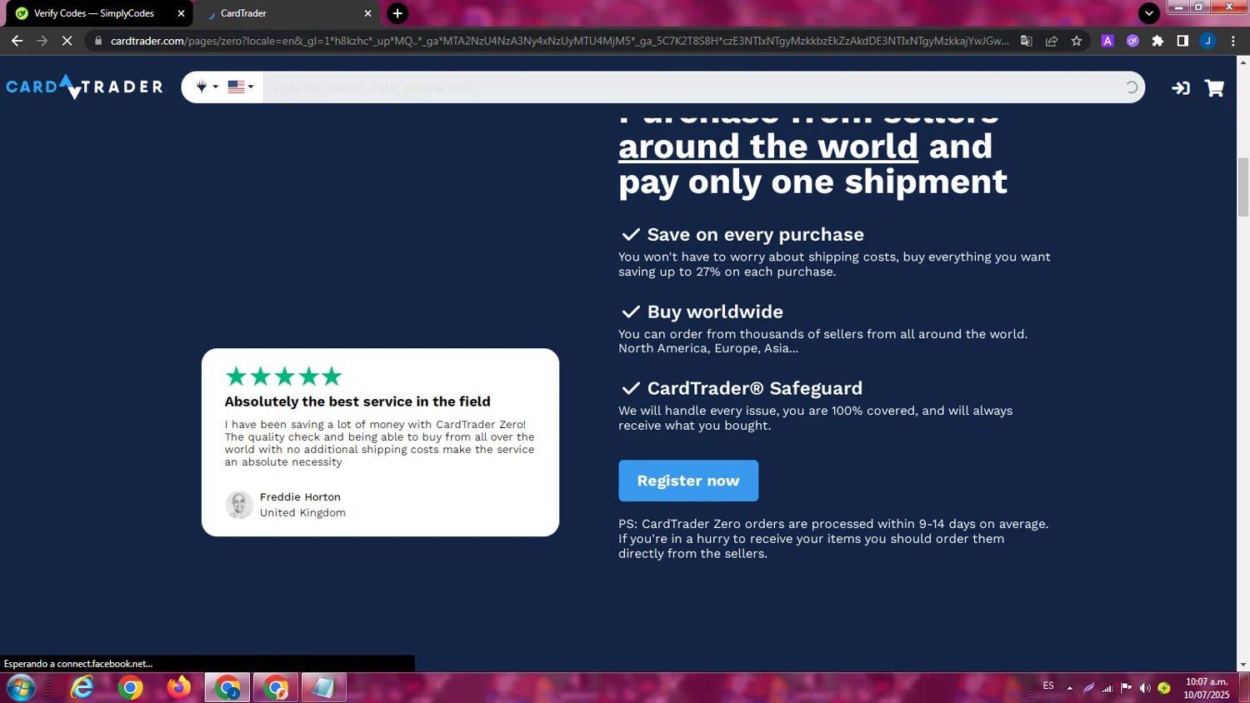
Task: Click the 'Buy worldwide' heading
Action: tap(715, 312)
